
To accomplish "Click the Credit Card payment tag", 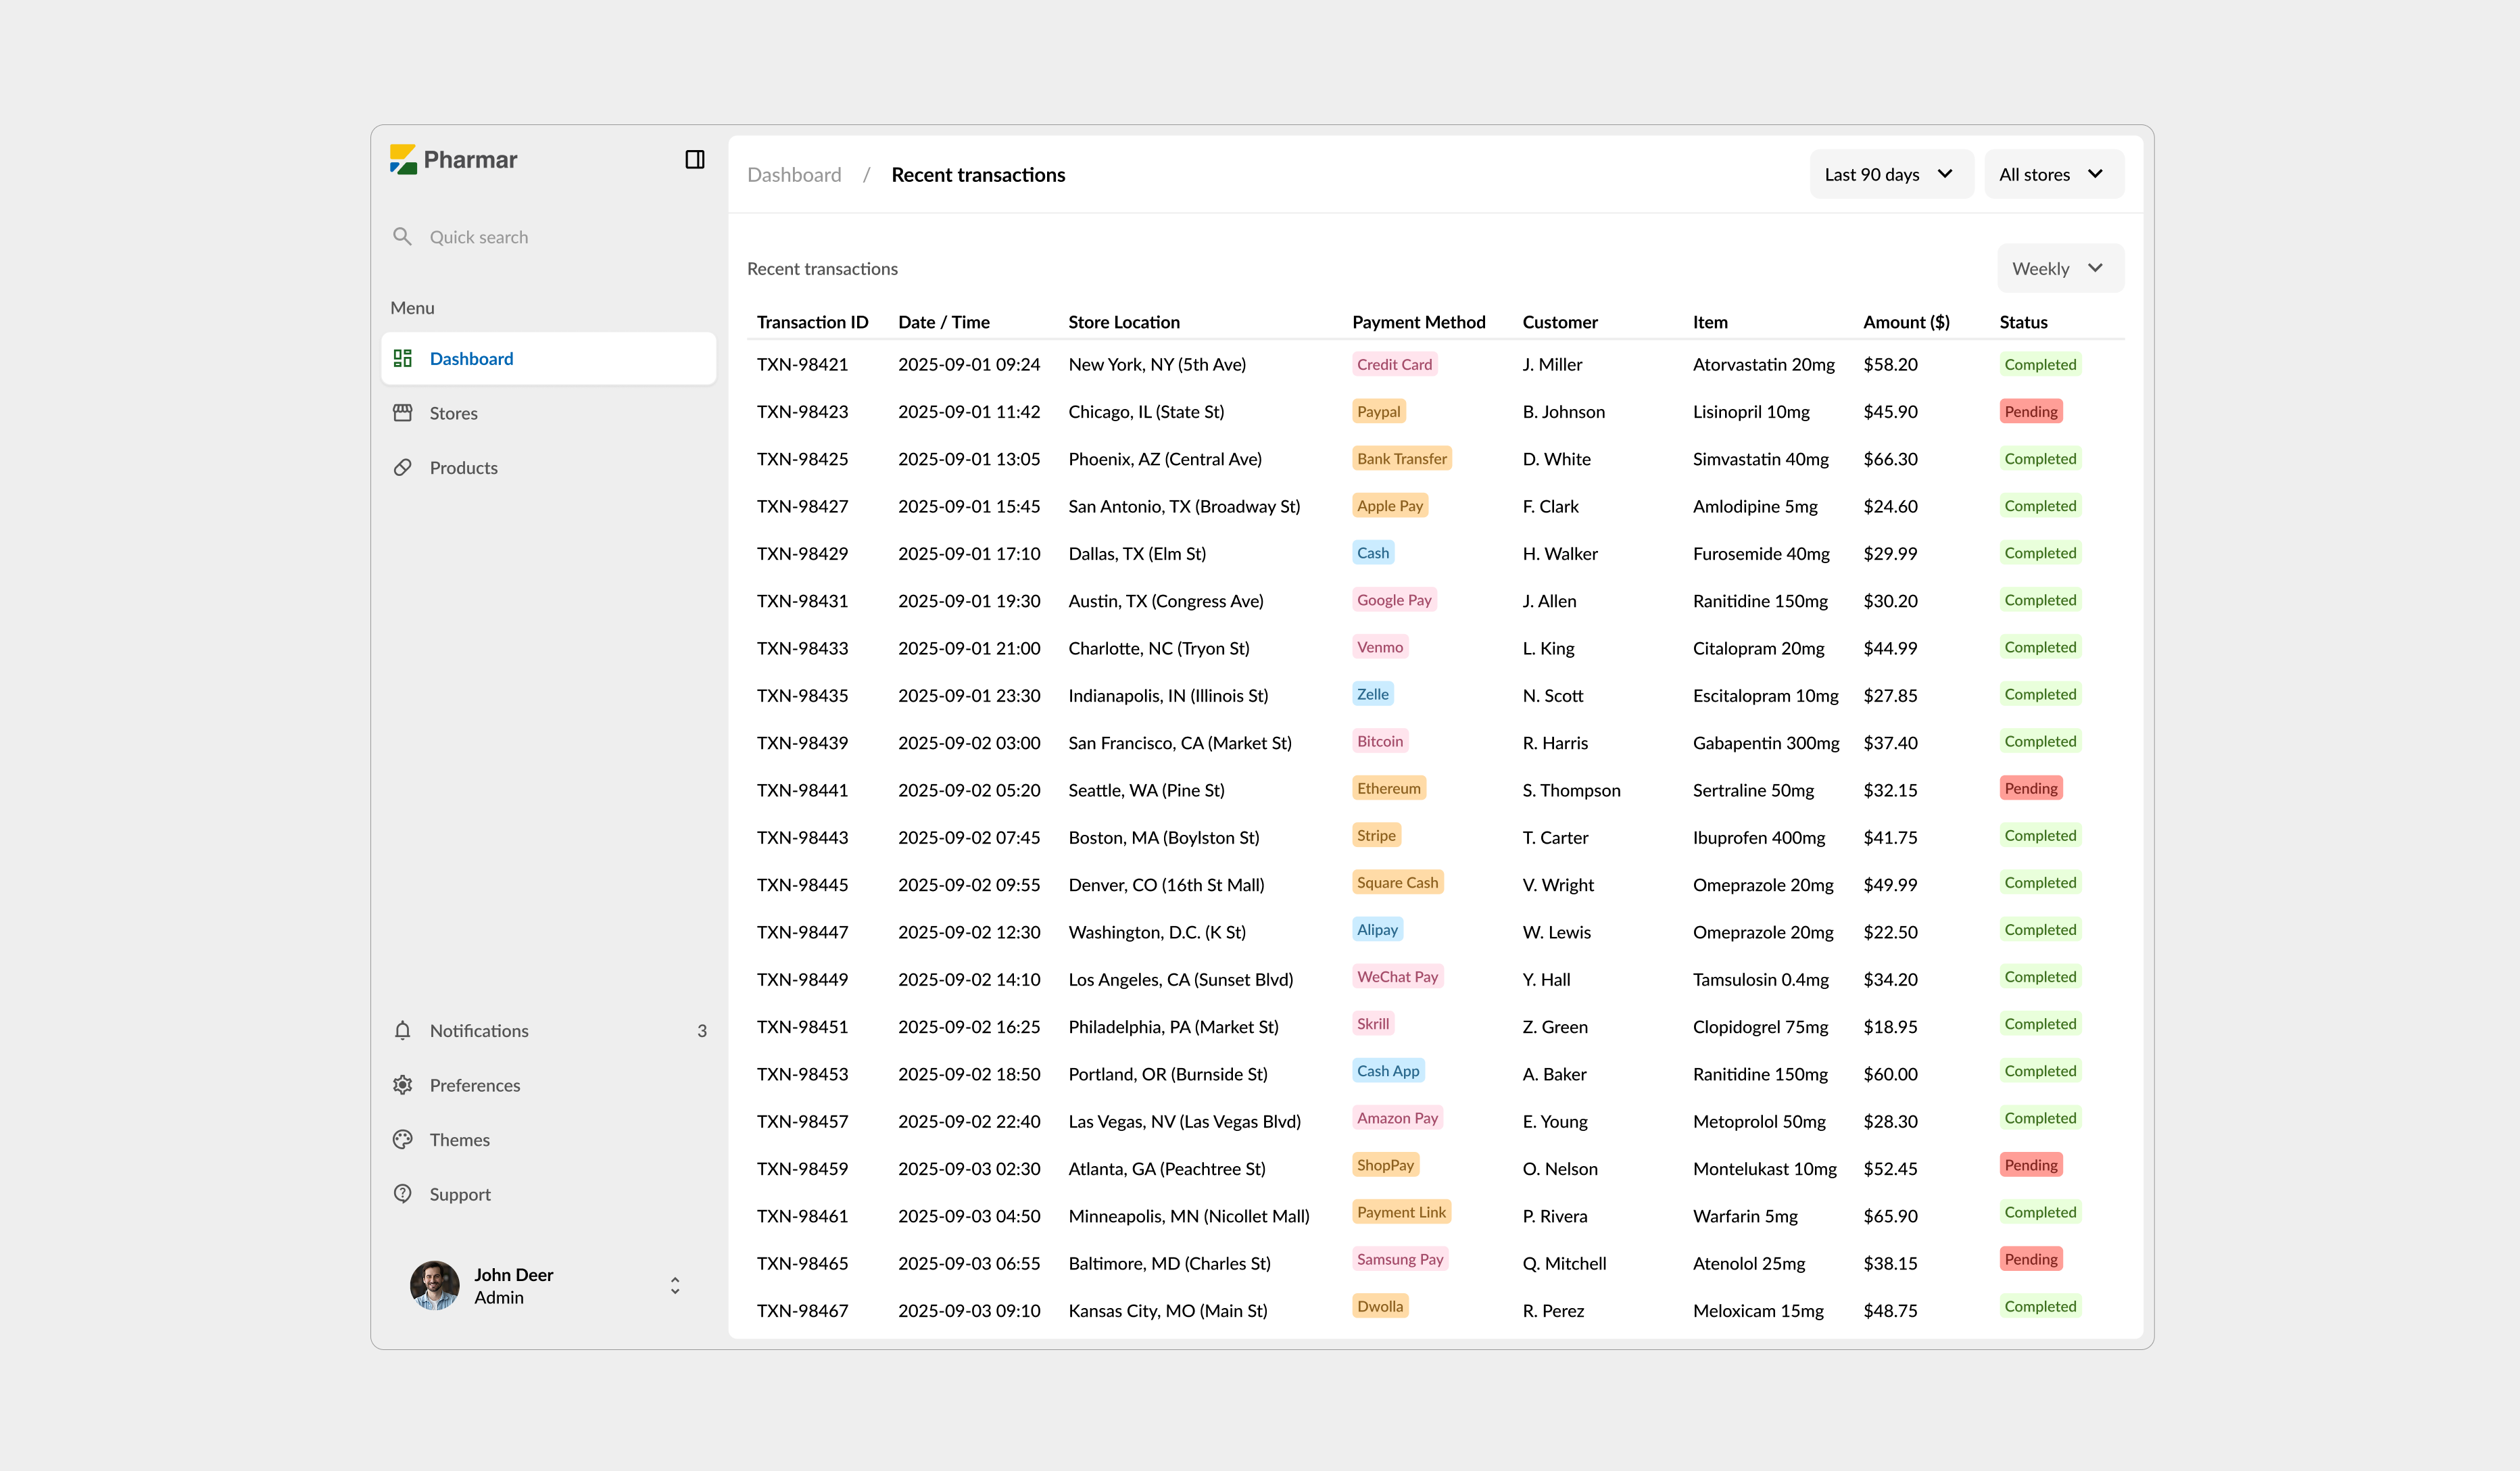I will click(1394, 365).
